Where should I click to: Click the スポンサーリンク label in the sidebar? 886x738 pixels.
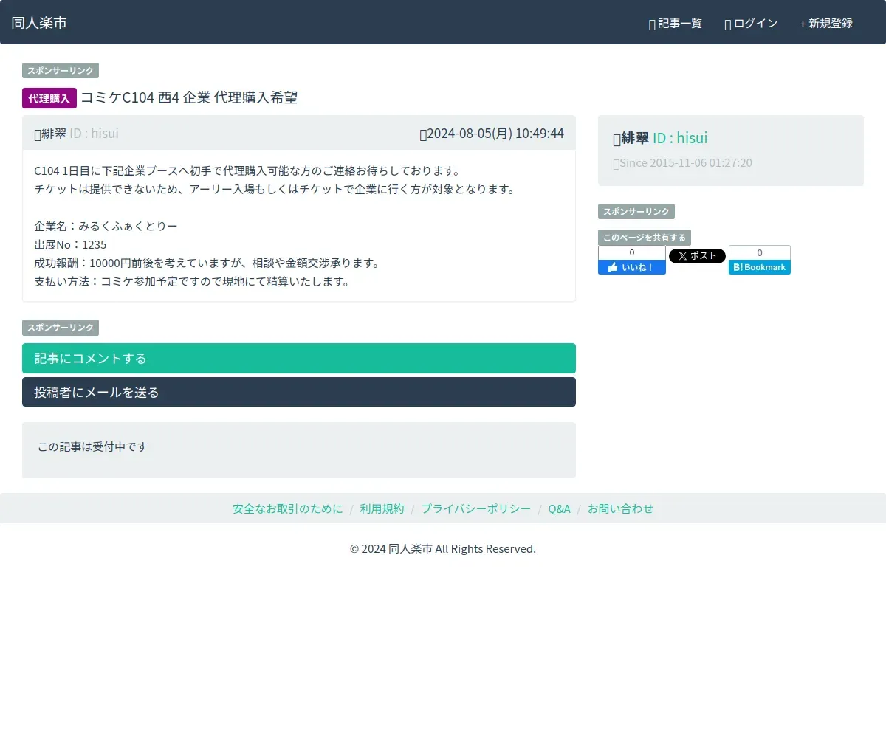pos(636,212)
